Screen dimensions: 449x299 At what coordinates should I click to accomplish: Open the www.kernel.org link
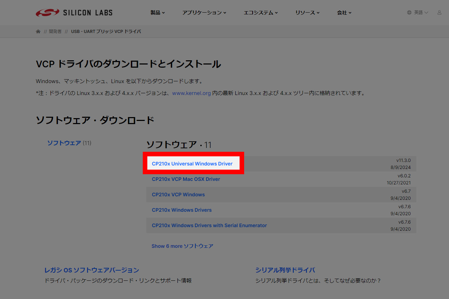coord(191,93)
